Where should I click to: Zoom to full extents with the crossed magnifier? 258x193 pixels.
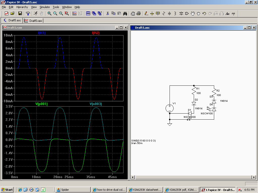67,14
